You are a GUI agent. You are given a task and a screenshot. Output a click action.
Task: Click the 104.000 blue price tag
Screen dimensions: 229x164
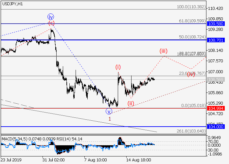pos(215,127)
